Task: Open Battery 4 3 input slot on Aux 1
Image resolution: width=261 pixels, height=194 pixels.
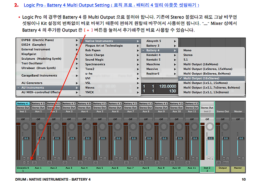Action: pyautogui.click(x=38, y=104)
